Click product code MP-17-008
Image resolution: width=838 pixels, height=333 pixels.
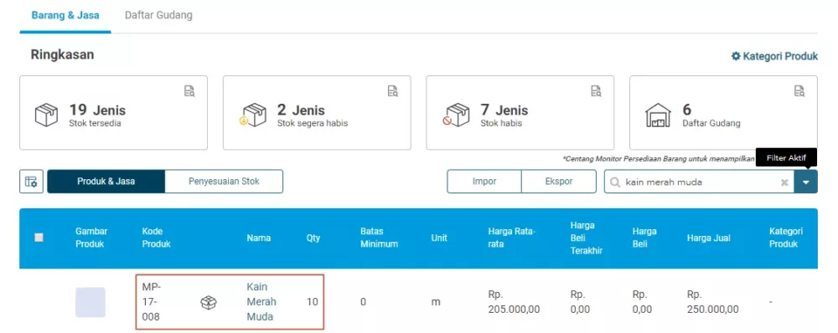click(x=152, y=301)
